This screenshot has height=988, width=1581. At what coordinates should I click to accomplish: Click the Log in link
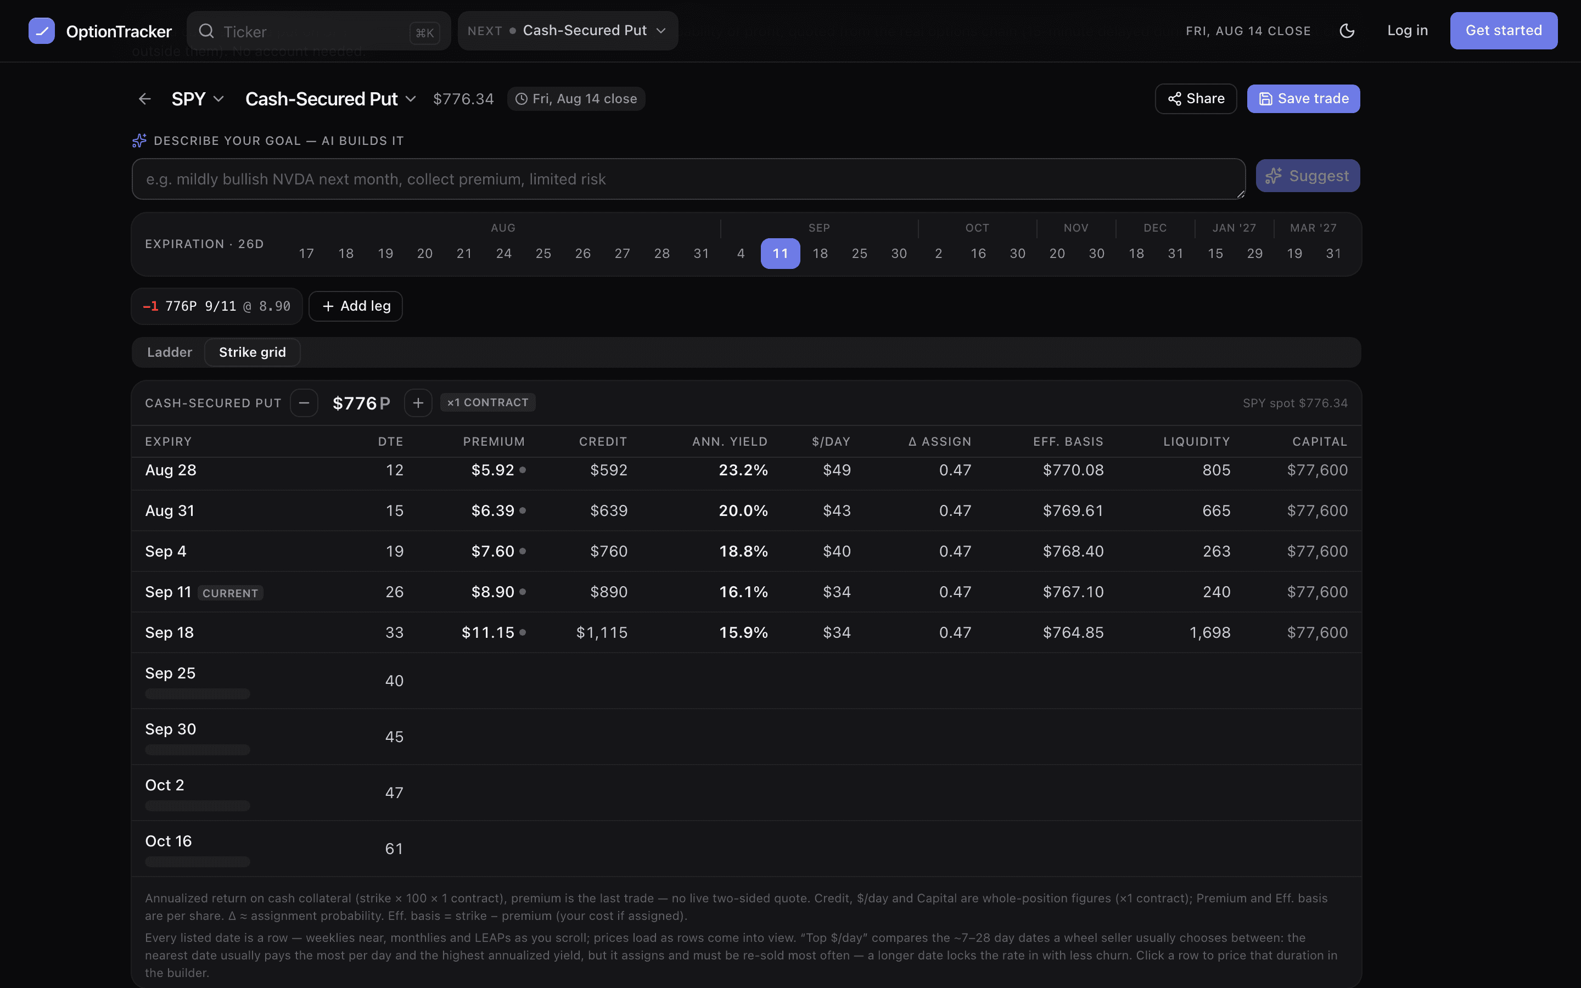point(1407,31)
